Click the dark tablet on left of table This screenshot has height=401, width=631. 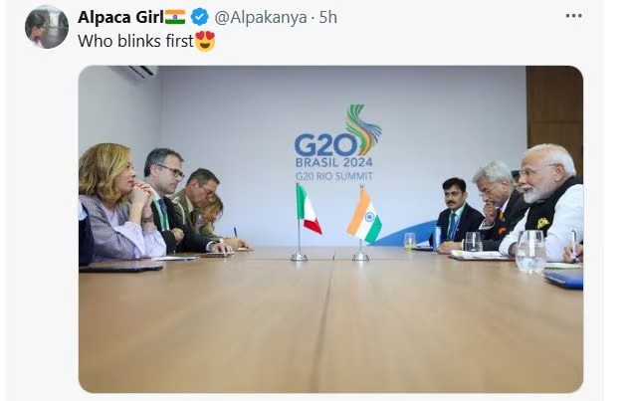(x=120, y=267)
